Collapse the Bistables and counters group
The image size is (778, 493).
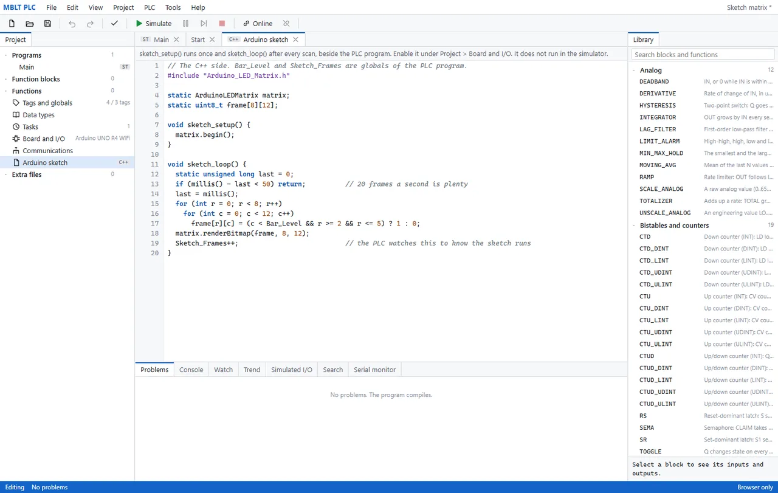[x=635, y=226]
